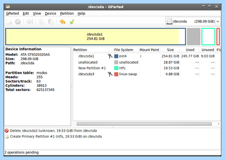Viewport: 225px width, 160px height.
Task: Select the Create Primary Partition #1 operation
Action: pos(56,136)
